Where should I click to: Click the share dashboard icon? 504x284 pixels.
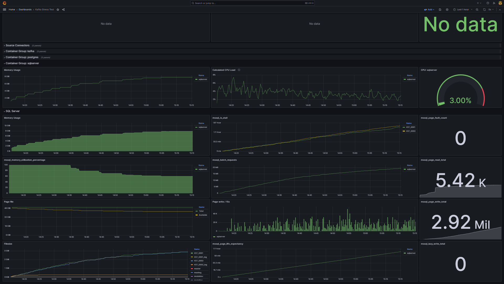(63, 9)
